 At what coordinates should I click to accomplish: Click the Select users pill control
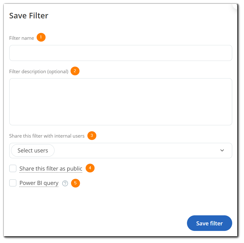pos(32,150)
